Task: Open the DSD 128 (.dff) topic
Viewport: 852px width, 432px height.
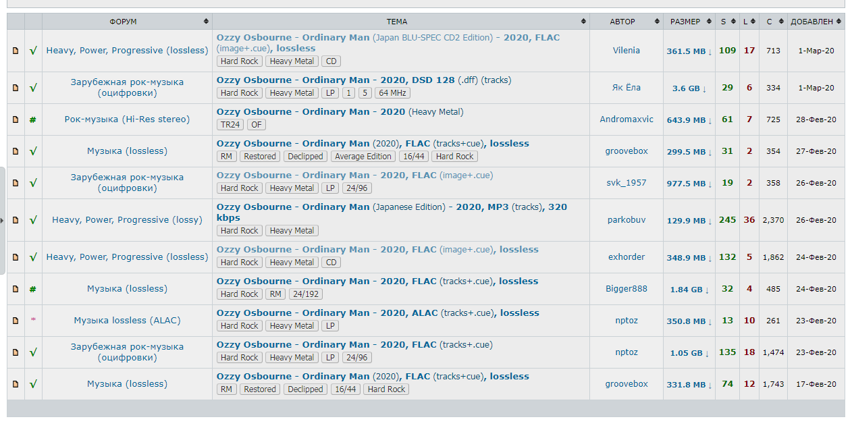Action: point(364,80)
